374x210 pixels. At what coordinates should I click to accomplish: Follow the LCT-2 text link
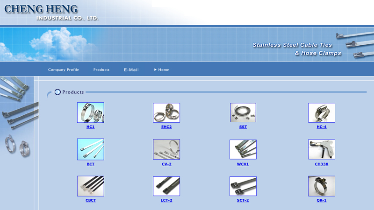point(166,200)
